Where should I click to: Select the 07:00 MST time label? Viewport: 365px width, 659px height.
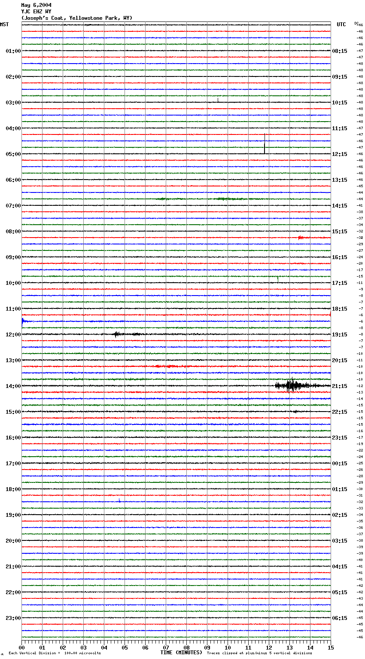[13, 206]
